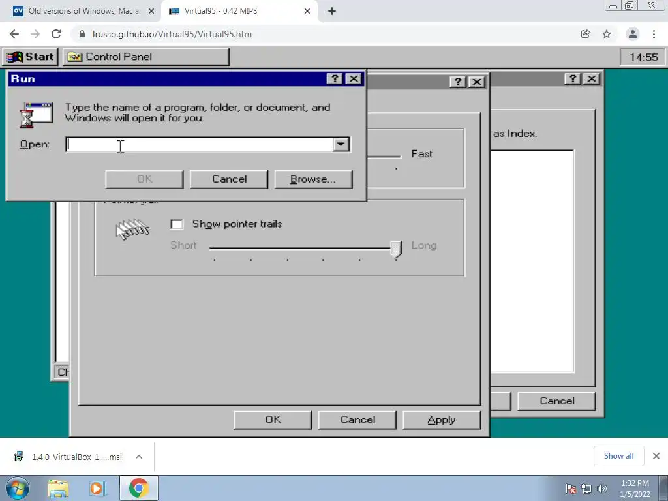The height and width of the screenshot is (501, 668).
Task: Enable Show pointer trails checkbox
Action: (x=176, y=224)
